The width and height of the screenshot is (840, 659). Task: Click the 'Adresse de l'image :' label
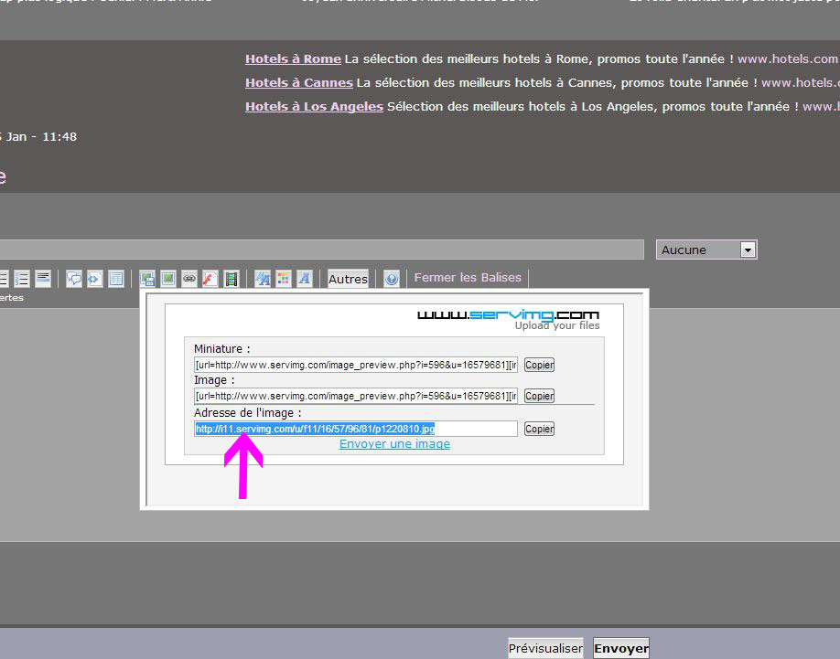(x=247, y=413)
